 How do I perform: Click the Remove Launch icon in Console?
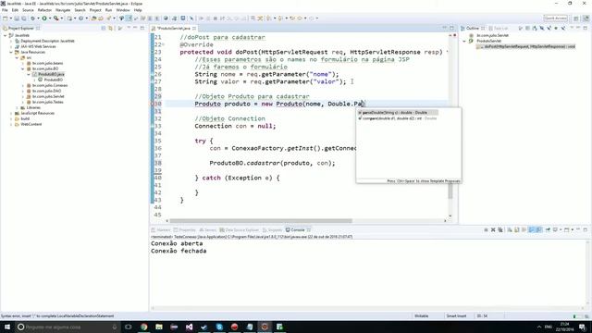click(x=493, y=229)
